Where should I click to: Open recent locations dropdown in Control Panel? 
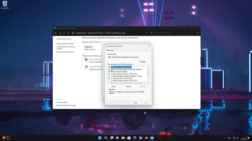coord(64,33)
